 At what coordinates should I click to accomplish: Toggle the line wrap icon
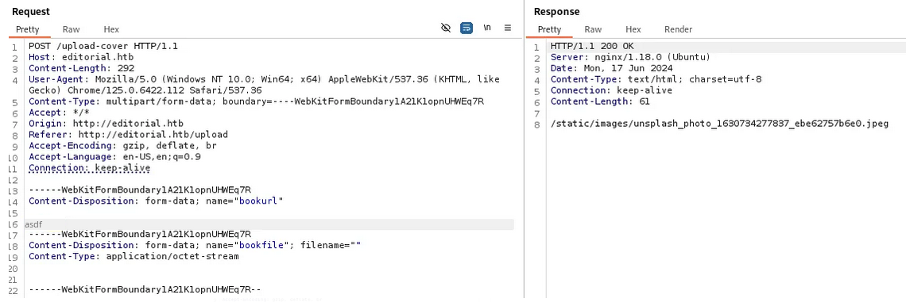[x=467, y=28]
